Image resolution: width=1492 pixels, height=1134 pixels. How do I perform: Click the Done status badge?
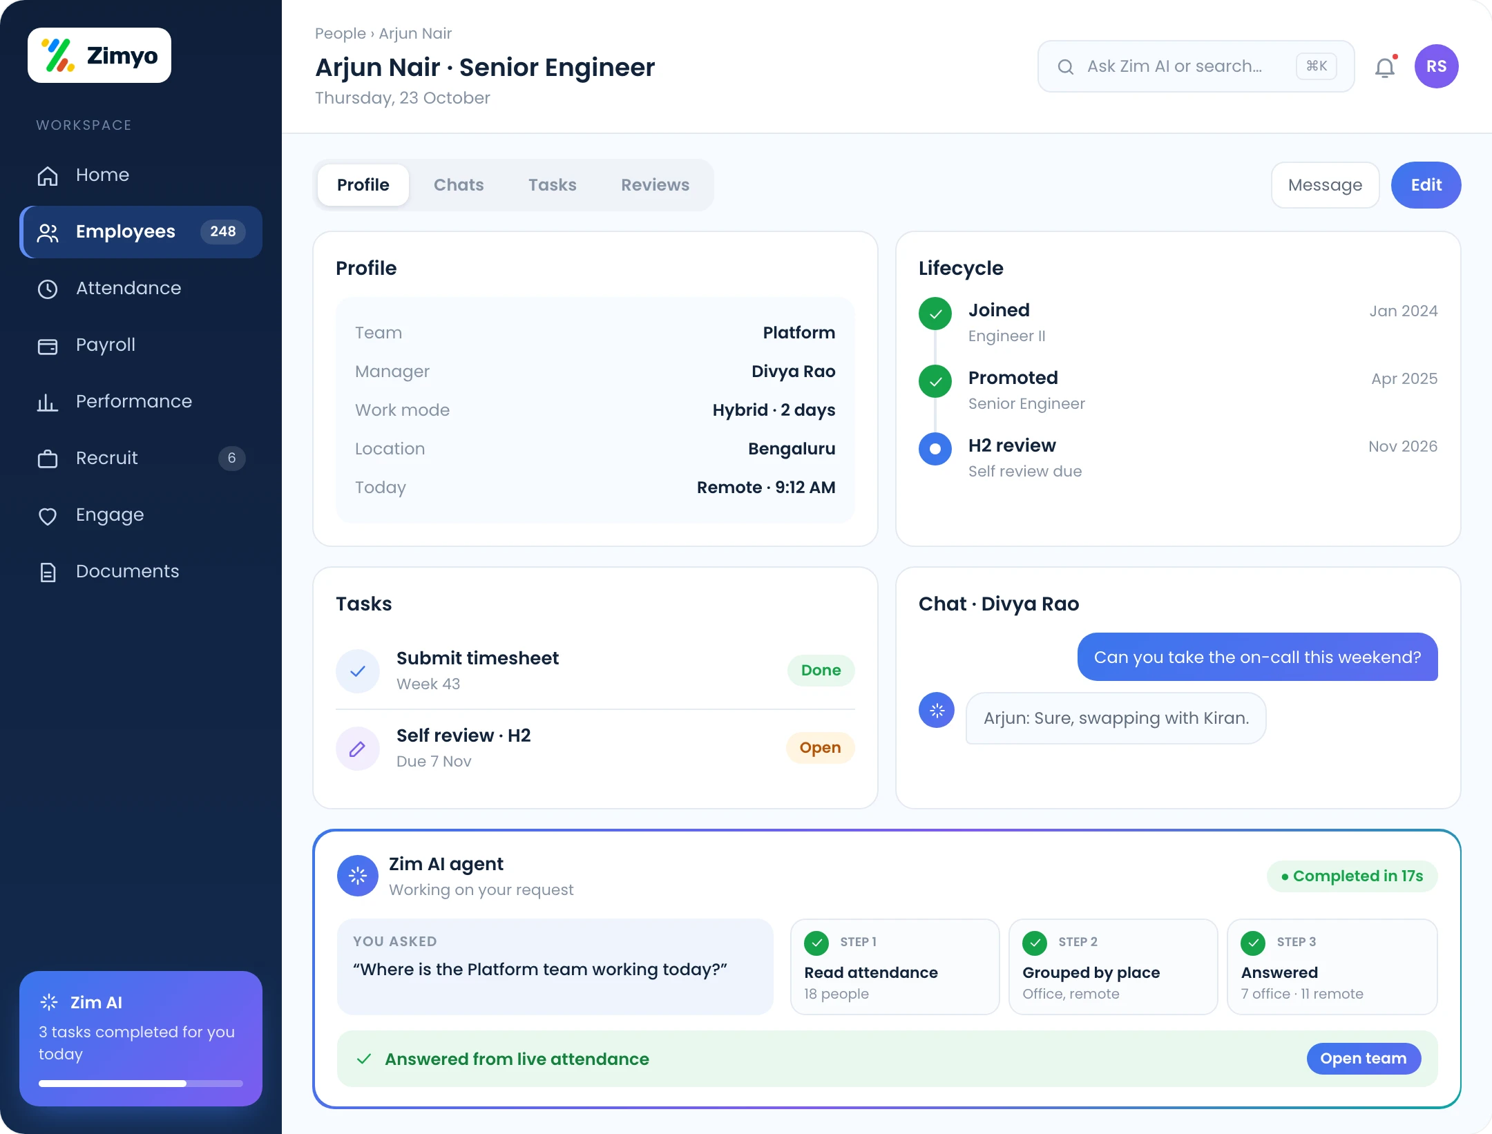pyautogui.click(x=821, y=671)
